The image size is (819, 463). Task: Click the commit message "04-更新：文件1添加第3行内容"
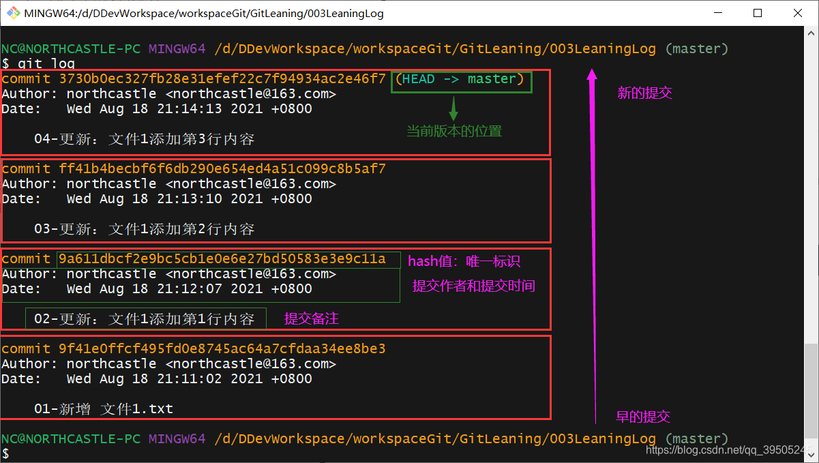(x=145, y=139)
